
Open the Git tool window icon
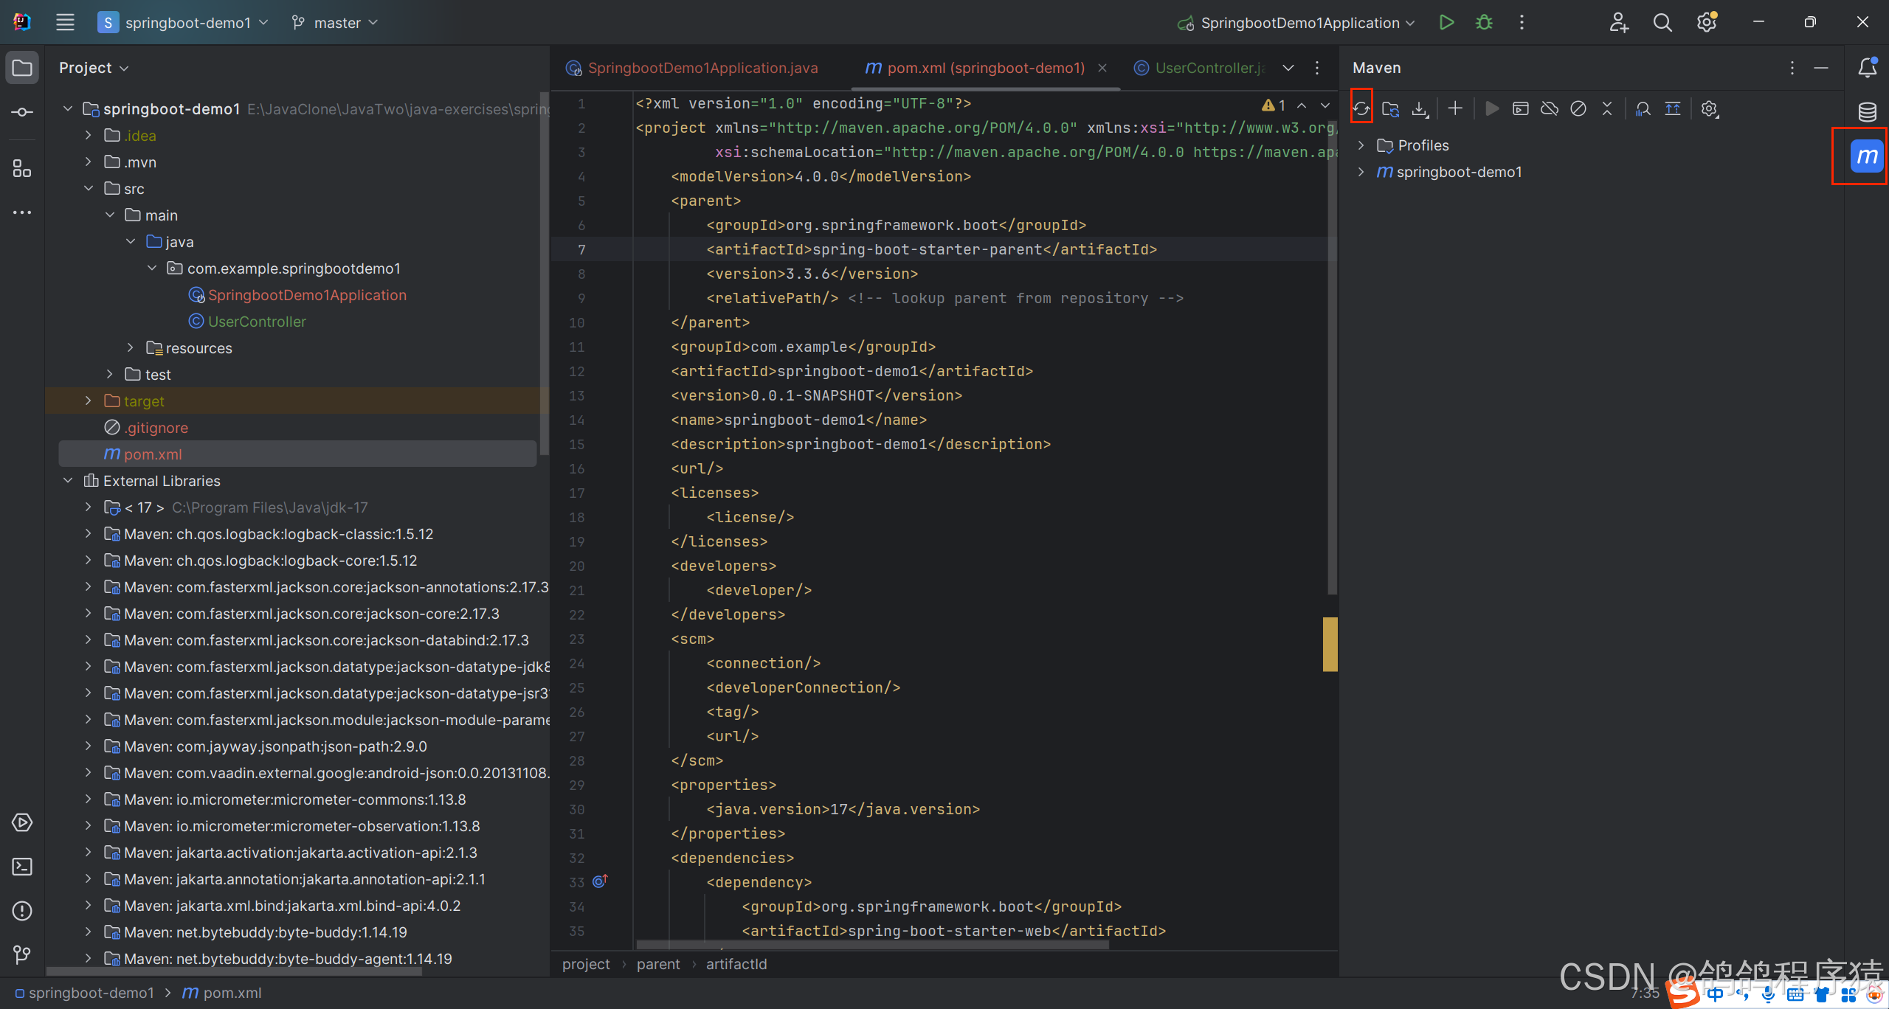(22, 955)
